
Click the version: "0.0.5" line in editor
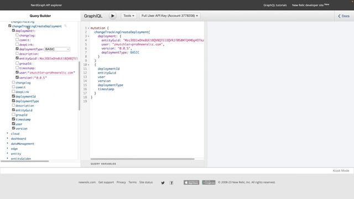click(x=117, y=48)
